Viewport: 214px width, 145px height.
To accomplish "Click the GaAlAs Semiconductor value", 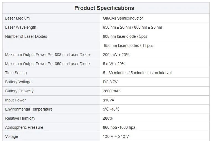I will (123, 18).
